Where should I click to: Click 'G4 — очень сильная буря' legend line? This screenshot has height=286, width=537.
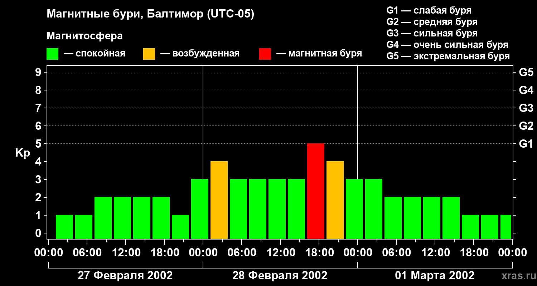pos(447,45)
